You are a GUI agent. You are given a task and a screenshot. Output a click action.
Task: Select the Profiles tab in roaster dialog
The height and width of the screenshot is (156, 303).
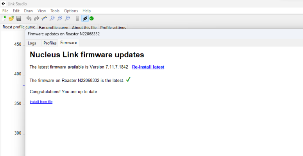tap(50, 43)
